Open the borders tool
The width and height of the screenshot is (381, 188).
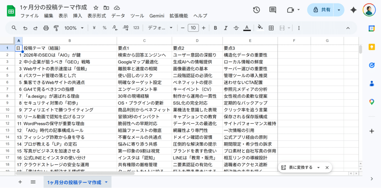coord(271,28)
